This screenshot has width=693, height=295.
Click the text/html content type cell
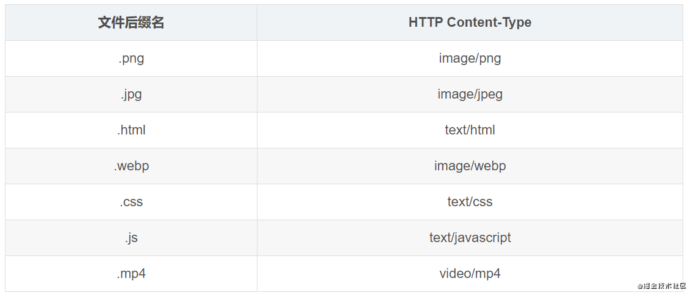coord(470,130)
